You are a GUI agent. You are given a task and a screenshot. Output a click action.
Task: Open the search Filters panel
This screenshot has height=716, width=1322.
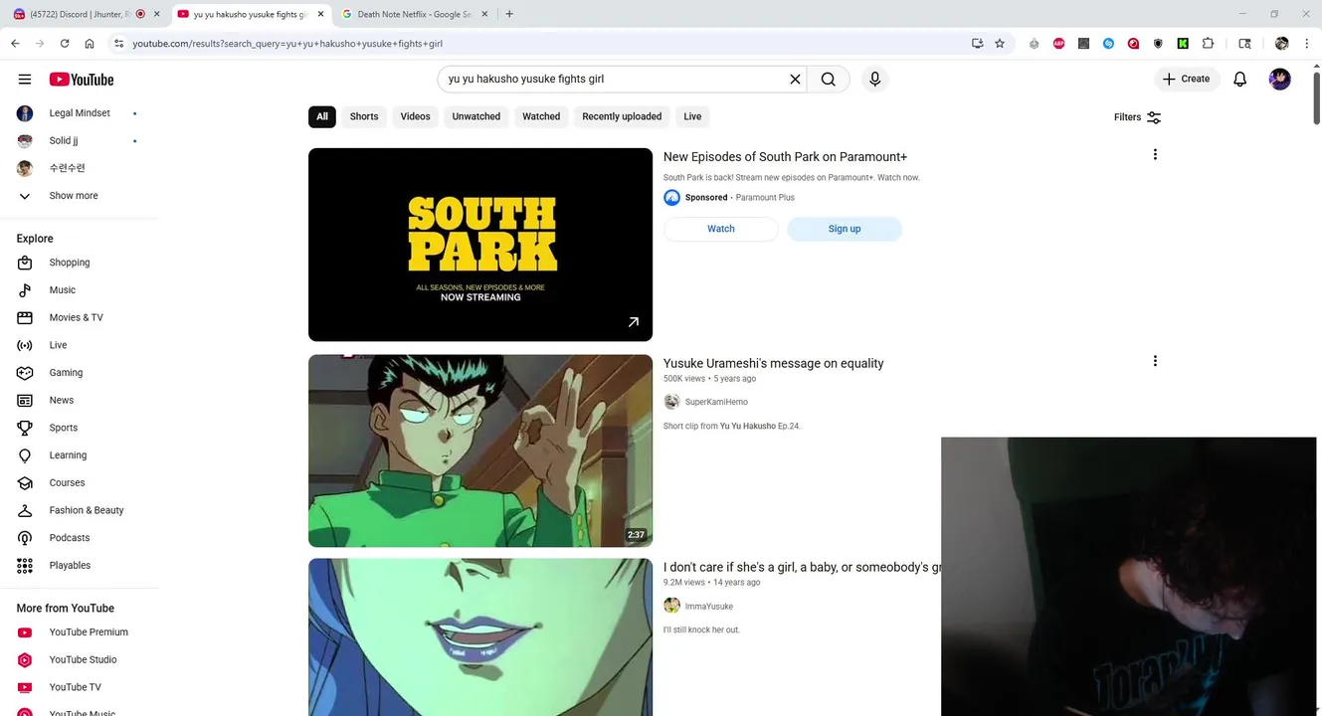[1137, 117]
